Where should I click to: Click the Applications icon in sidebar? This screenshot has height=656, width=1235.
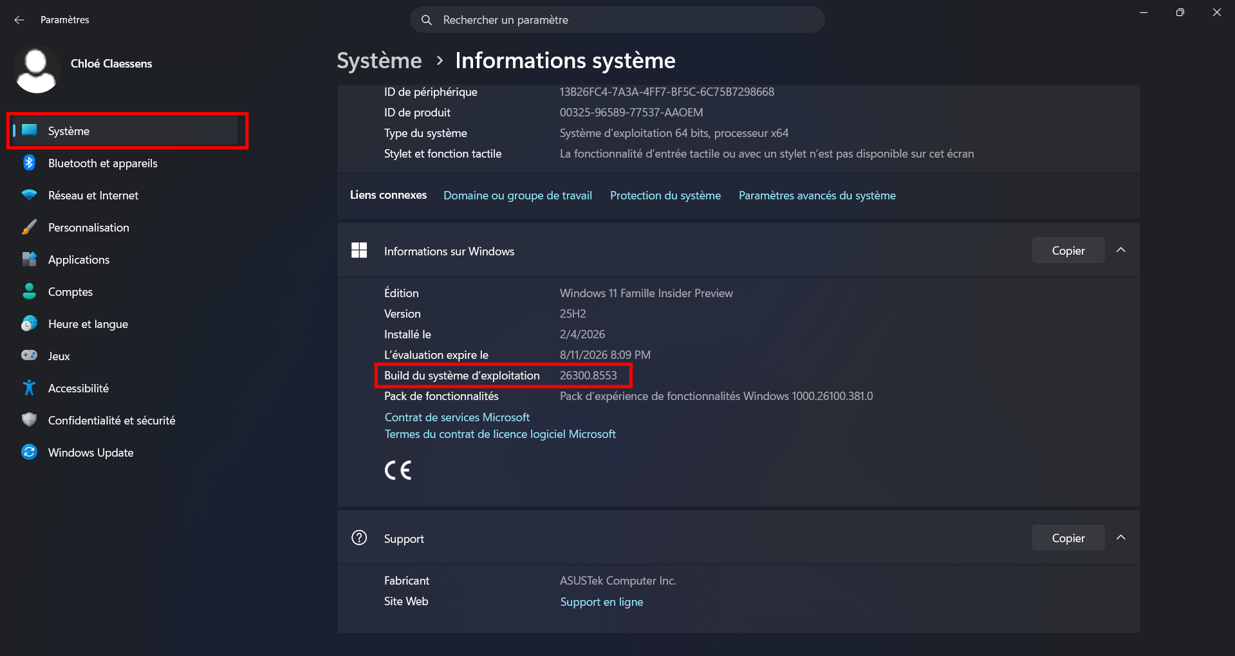point(30,259)
